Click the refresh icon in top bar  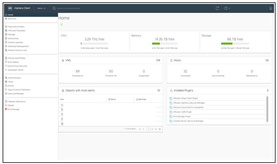pyautogui.click(x=217, y=8)
